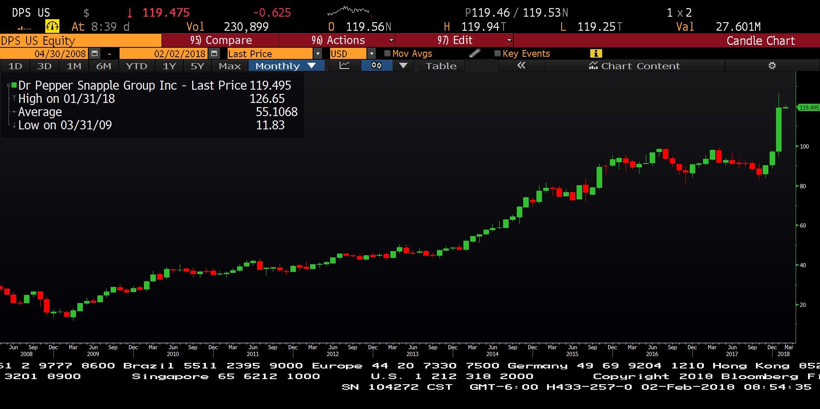Select the Max range tab

tap(230, 66)
